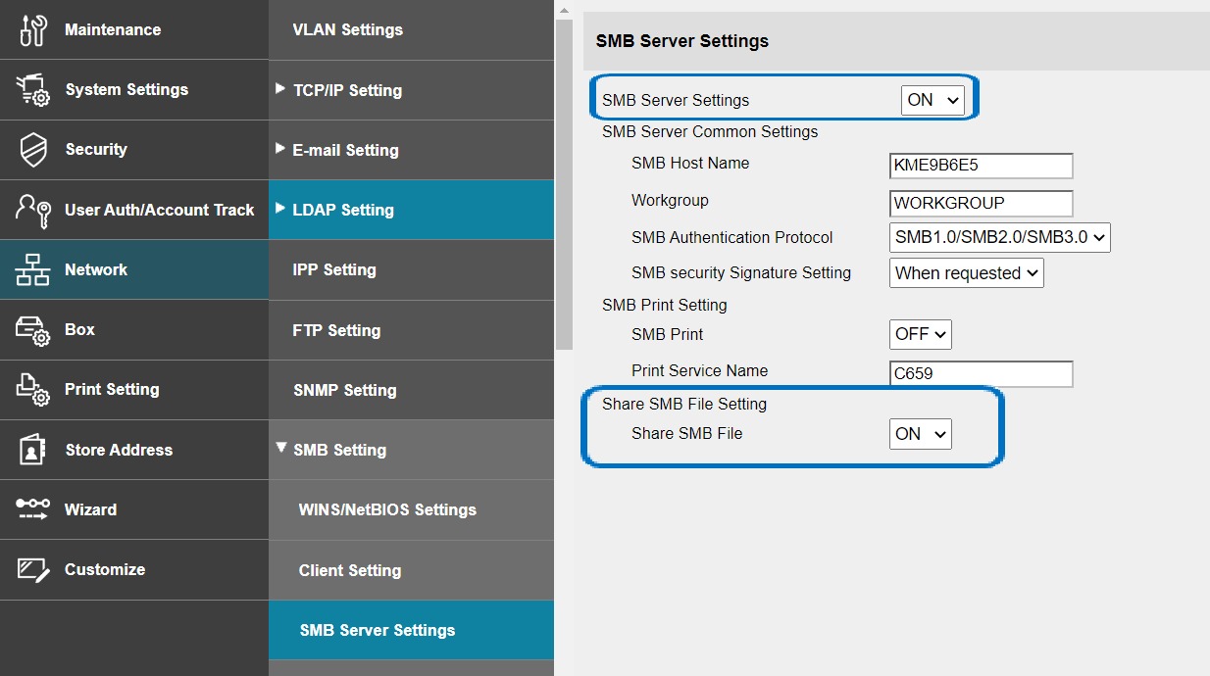Click the SMB Host Name input field
1210x676 pixels.
pos(981,166)
